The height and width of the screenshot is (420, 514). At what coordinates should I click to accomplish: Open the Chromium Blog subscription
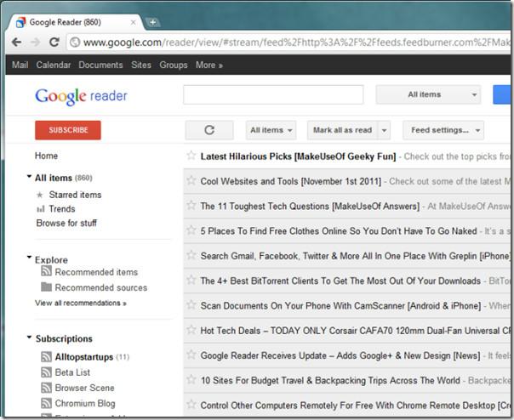(85, 403)
